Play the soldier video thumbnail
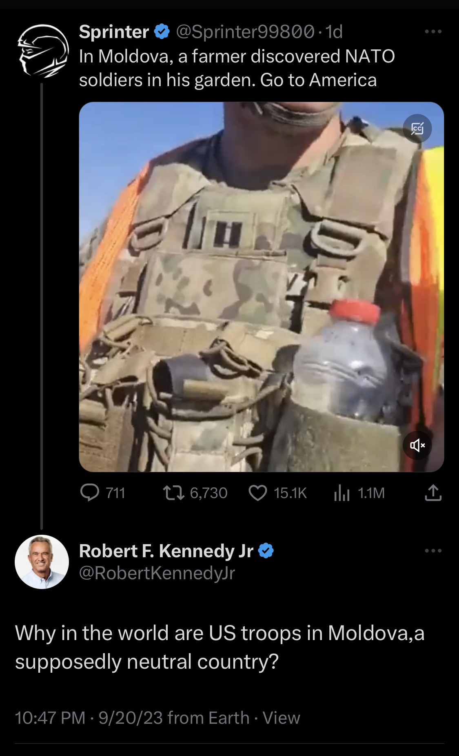The height and width of the screenshot is (756, 459). tap(261, 287)
